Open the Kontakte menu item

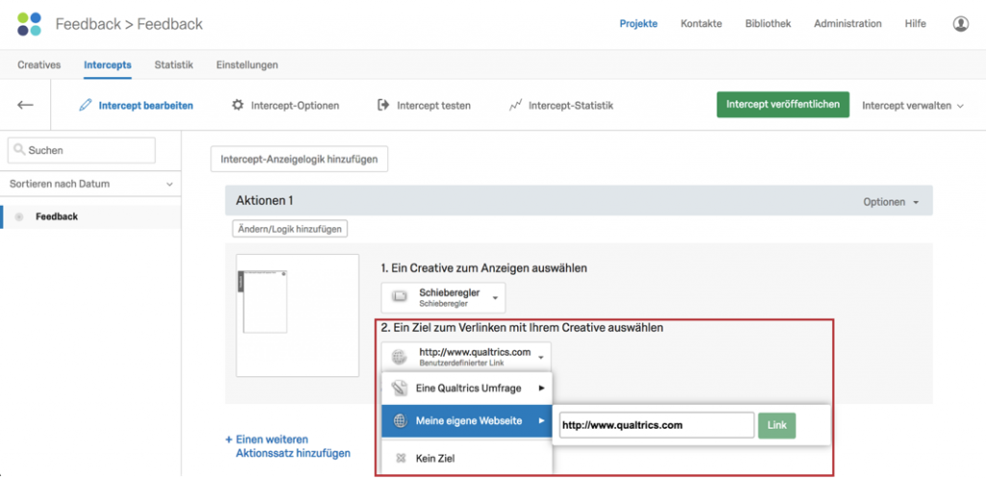[701, 24]
